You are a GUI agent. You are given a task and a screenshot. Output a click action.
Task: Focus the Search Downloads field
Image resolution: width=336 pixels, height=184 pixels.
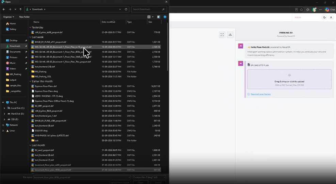coord(149,9)
